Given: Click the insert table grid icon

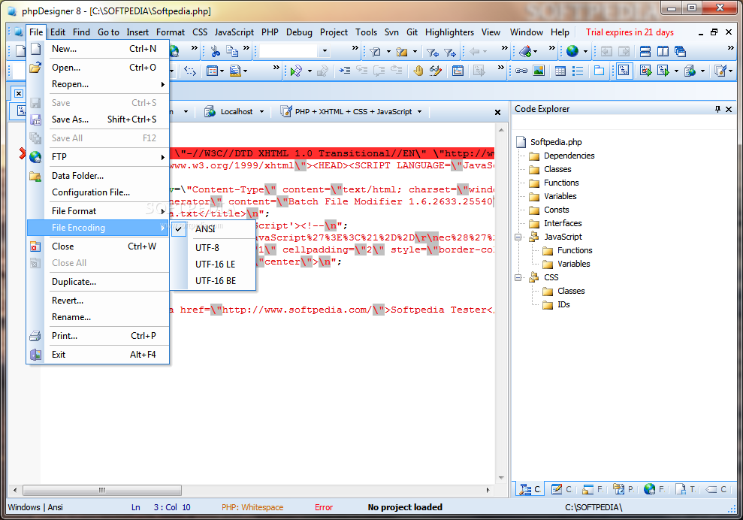Looking at the screenshot, I should coord(560,71).
